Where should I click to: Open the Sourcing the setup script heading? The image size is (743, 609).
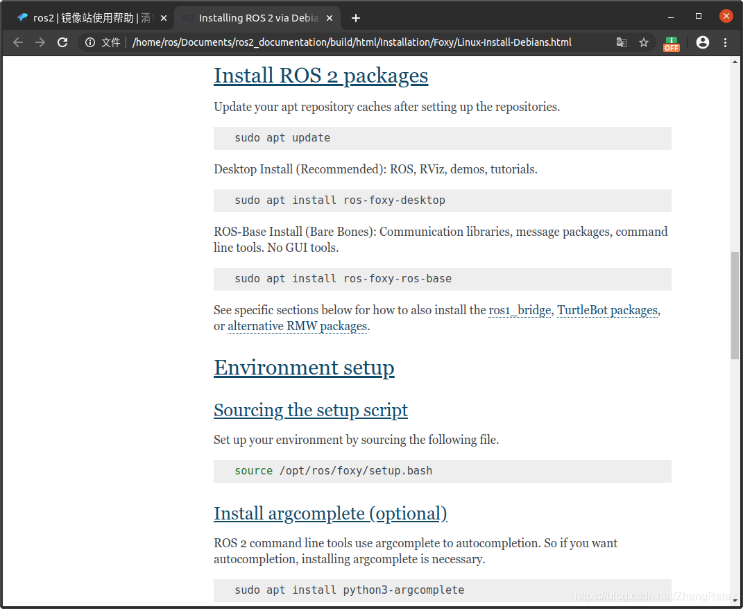pos(310,410)
